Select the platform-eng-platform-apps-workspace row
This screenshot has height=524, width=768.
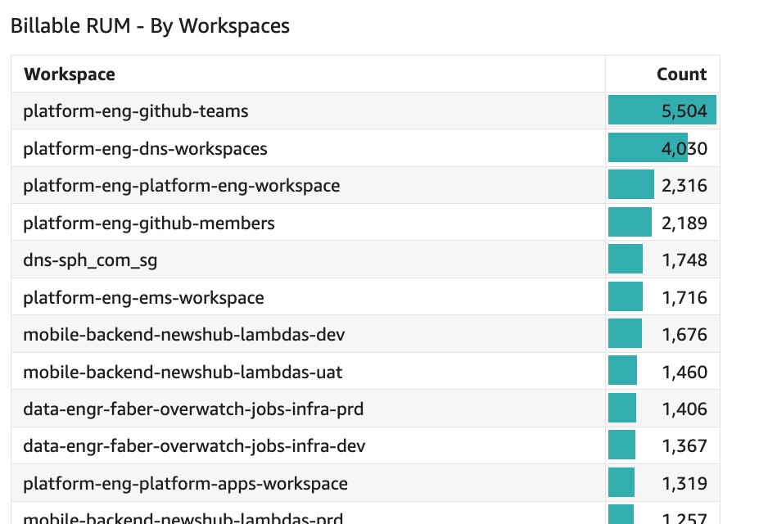click(x=185, y=484)
